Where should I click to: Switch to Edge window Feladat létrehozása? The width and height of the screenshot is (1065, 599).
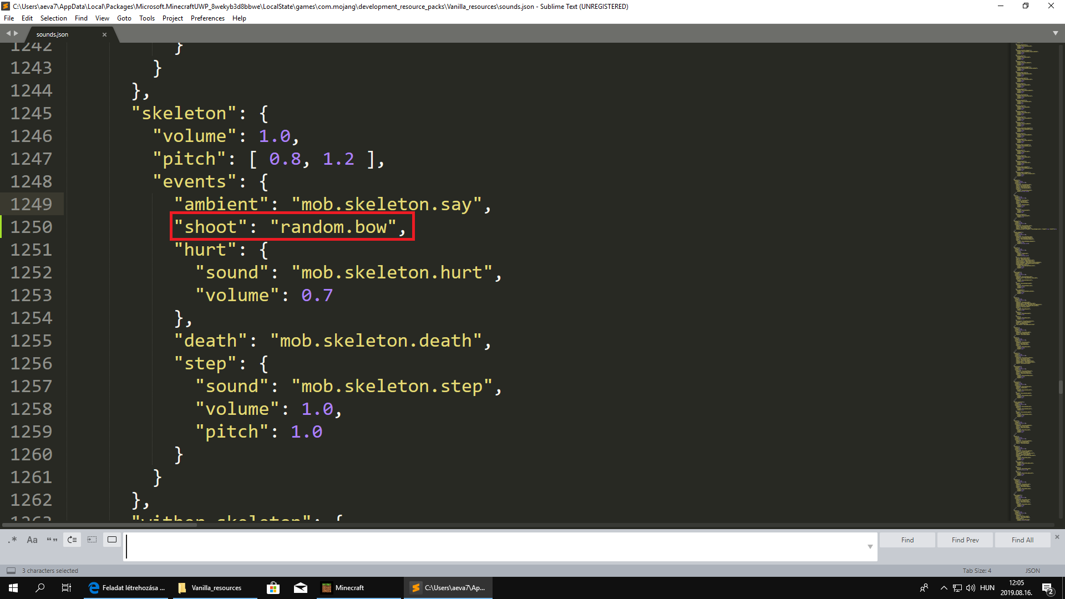[x=127, y=588]
